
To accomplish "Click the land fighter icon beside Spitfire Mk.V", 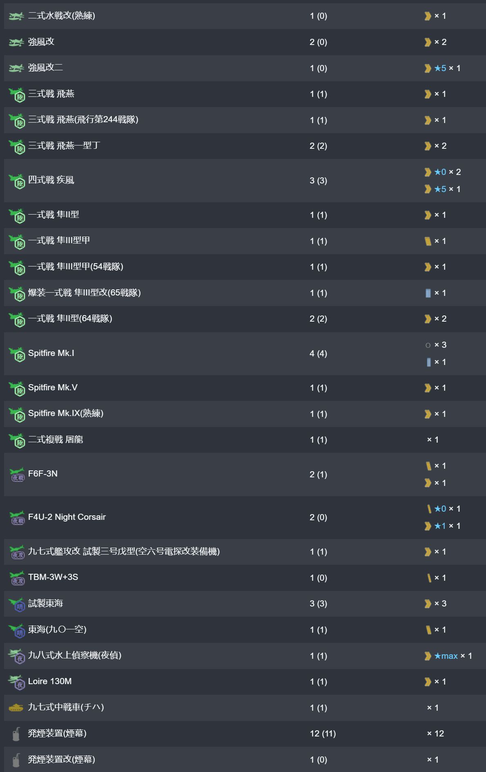I will click(17, 389).
